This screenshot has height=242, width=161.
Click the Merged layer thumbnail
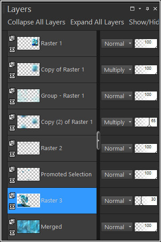[x=28, y=226]
